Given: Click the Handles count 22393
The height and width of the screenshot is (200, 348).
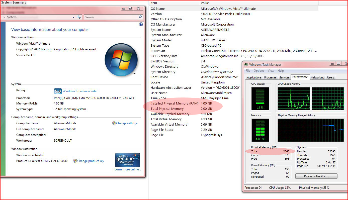Looking at the screenshot, I should 331,151.
